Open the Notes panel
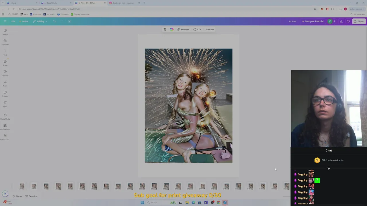This screenshot has height=206, width=367. [17, 196]
